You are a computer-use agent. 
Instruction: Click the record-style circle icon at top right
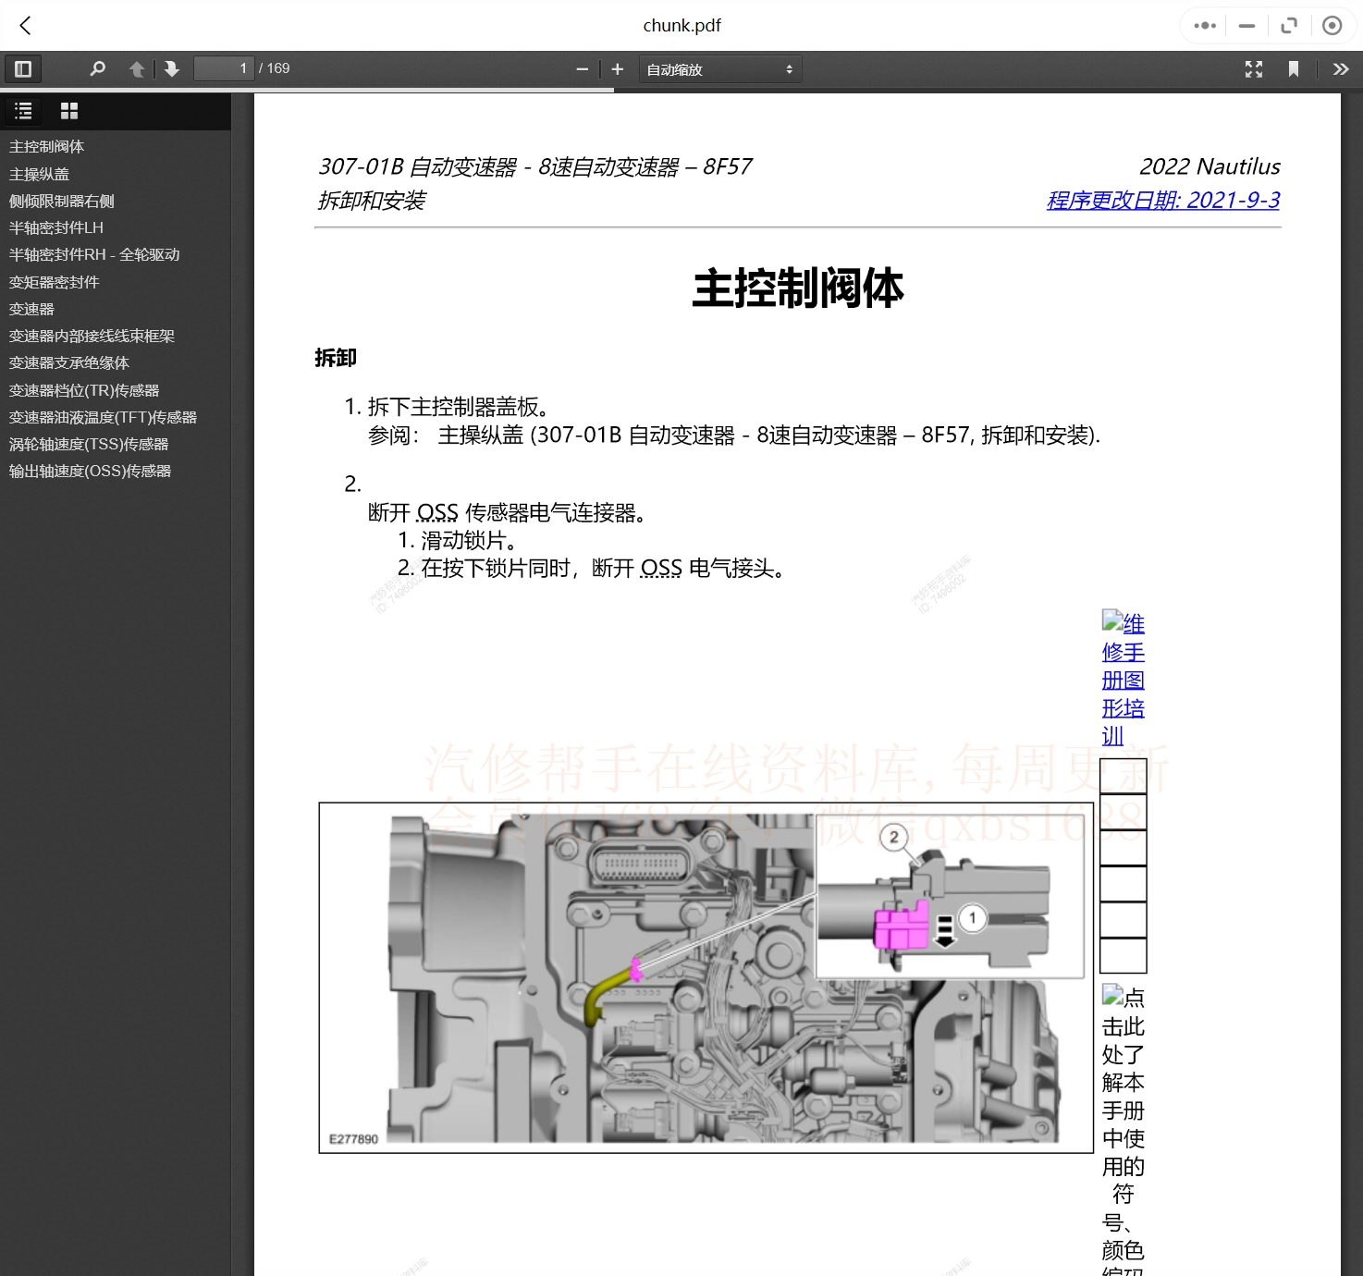pos(1332,26)
